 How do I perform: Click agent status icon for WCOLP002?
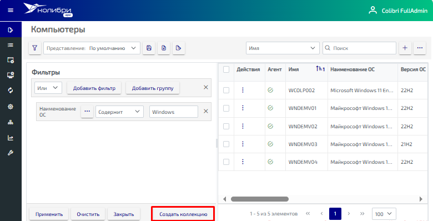coord(270,90)
